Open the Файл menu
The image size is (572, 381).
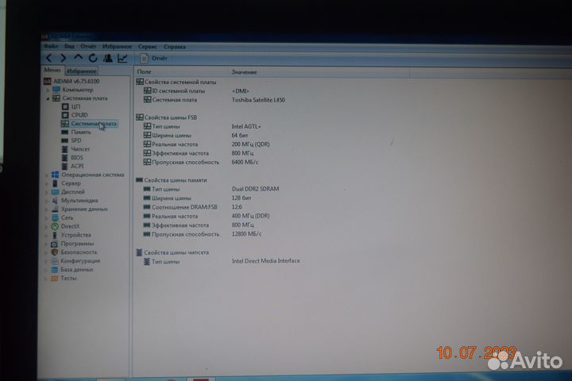(x=51, y=46)
